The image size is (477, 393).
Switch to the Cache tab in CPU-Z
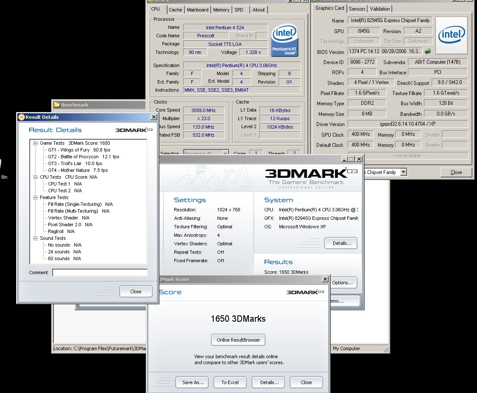pos(175,10)
